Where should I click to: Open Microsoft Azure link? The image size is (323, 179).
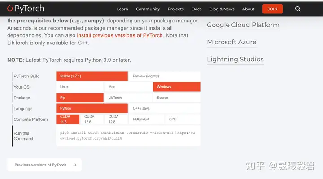[231, 42]
